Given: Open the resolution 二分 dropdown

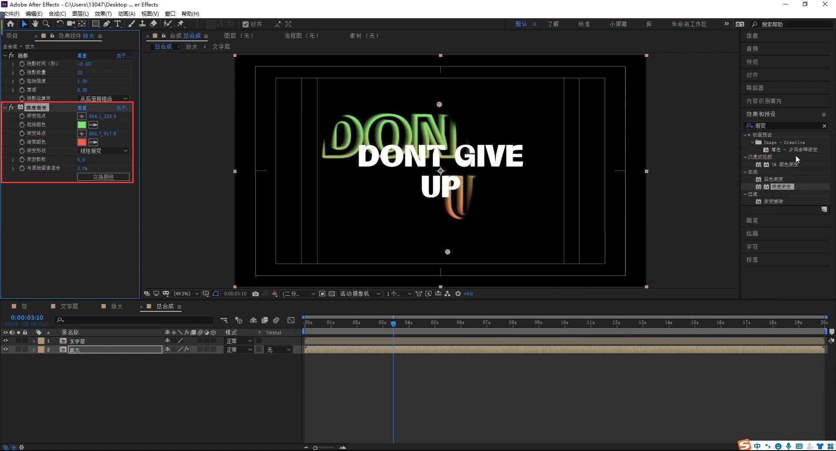Looking at the screenshot, I should coord(299,294).
